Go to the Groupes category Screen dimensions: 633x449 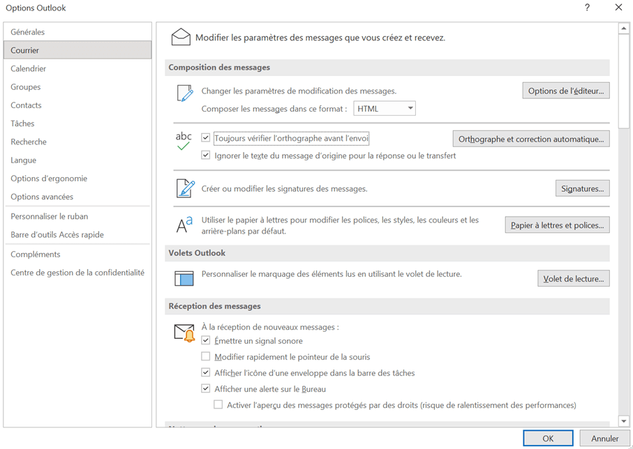point(77,86)
